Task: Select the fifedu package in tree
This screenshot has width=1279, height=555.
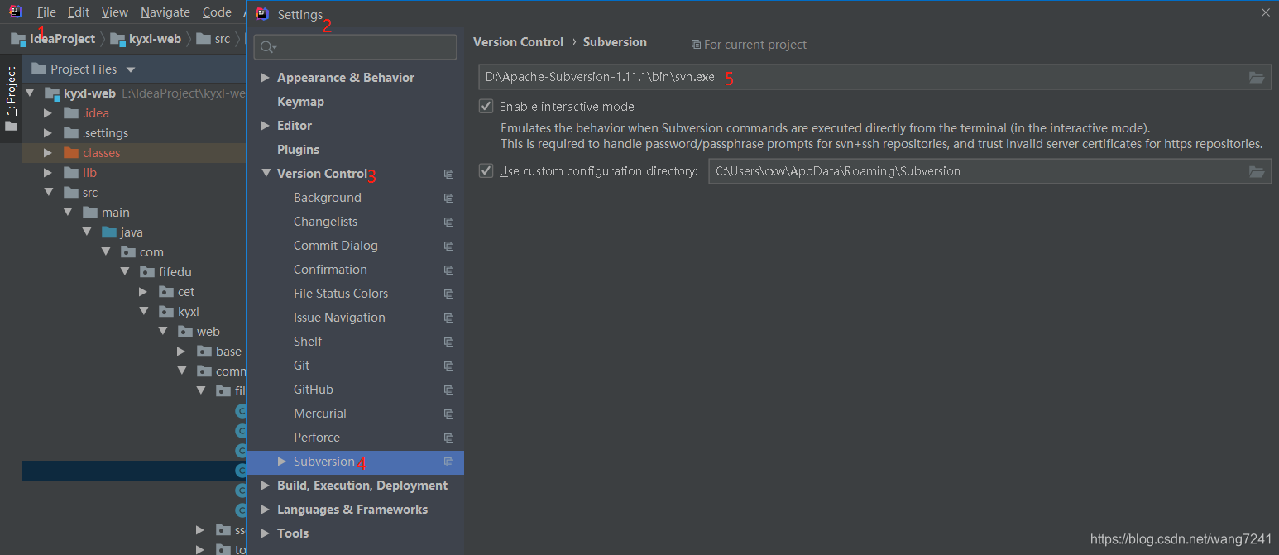Action: [x=175, y=272]
